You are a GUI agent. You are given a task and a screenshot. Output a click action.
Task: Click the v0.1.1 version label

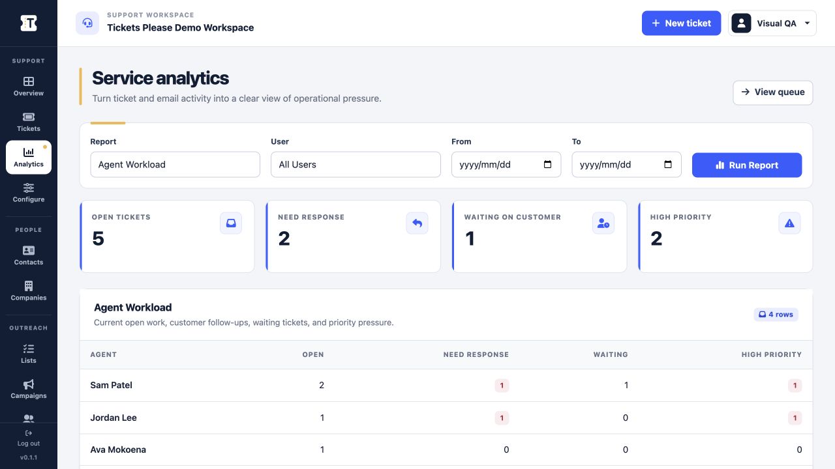[x=29, y=457]
